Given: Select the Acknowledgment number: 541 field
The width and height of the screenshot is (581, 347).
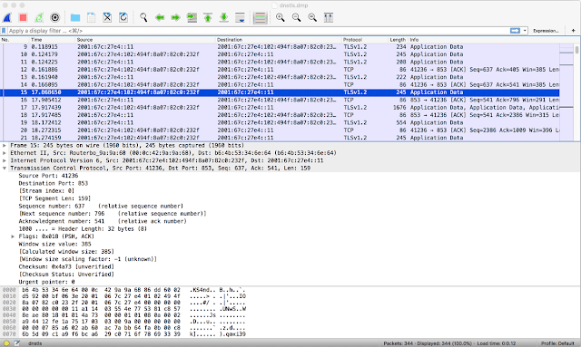Looking at the screenshot, I should 103,221.
